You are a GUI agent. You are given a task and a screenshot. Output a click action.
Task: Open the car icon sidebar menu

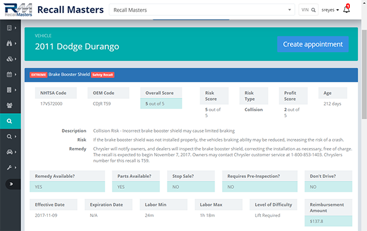click(9, 152)
